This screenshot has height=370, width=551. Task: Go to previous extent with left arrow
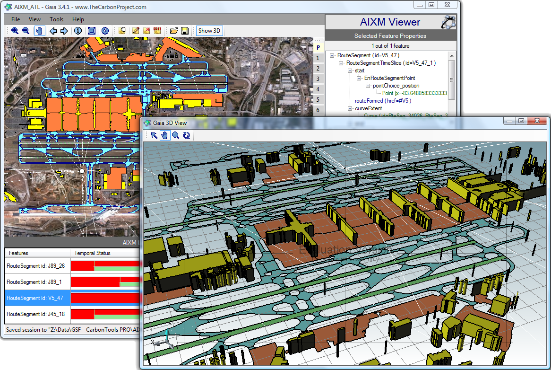53,31
